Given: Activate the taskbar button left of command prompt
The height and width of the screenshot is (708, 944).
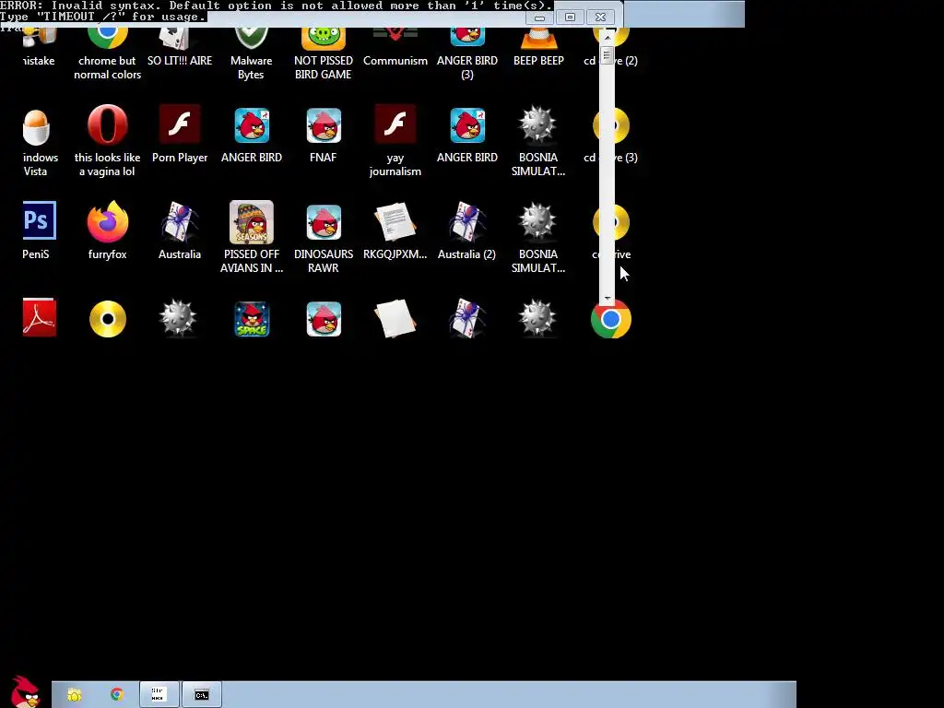Looking at the screenshot, I should click(159, 695).
